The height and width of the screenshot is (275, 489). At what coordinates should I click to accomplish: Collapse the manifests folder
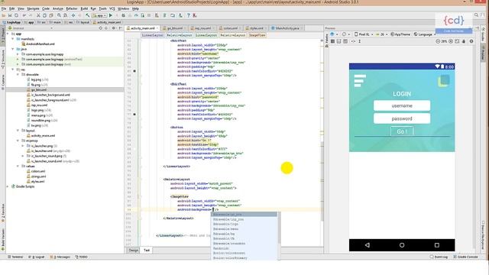point(13,39)
